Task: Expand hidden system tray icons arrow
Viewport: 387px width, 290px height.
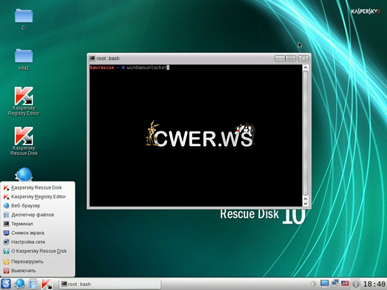Action: pyautogui.click(x=313, y=284)
